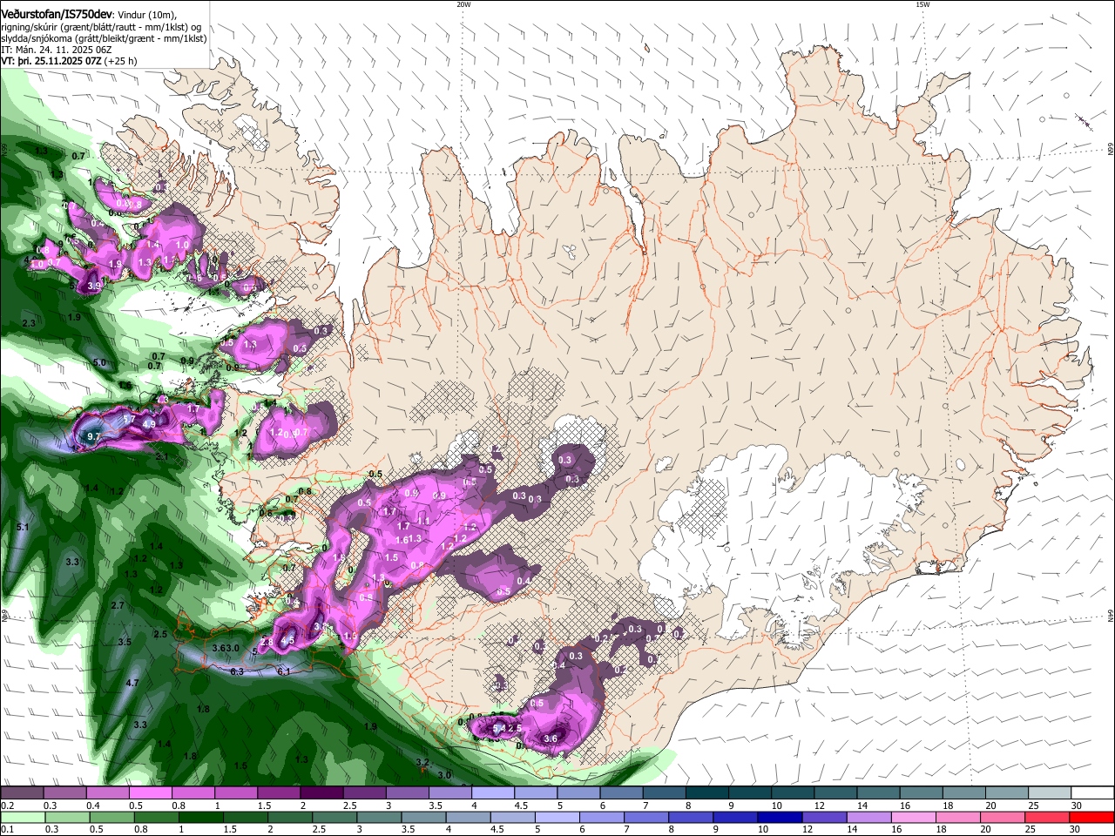Click the bright magenta swatch labeled 0.5 in upper legend
This screenshot has height=836, width=1115.
click(x=150, y=793)
